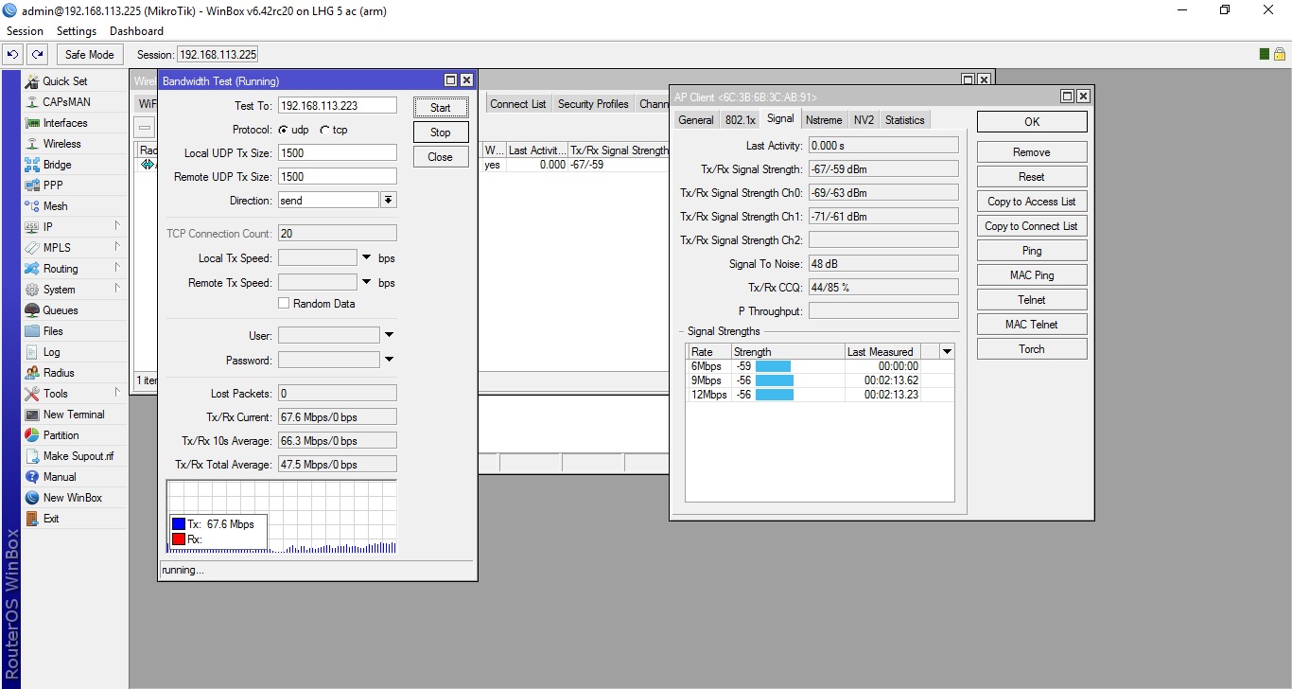Click the Undo arrow icon in toolbar
This screenshot has width=1292, height=689.
(13, 55)
